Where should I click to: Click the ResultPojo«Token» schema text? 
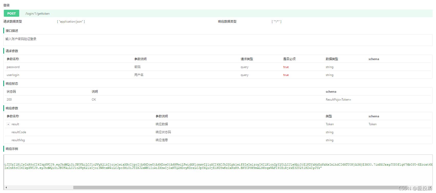[338, 100]
